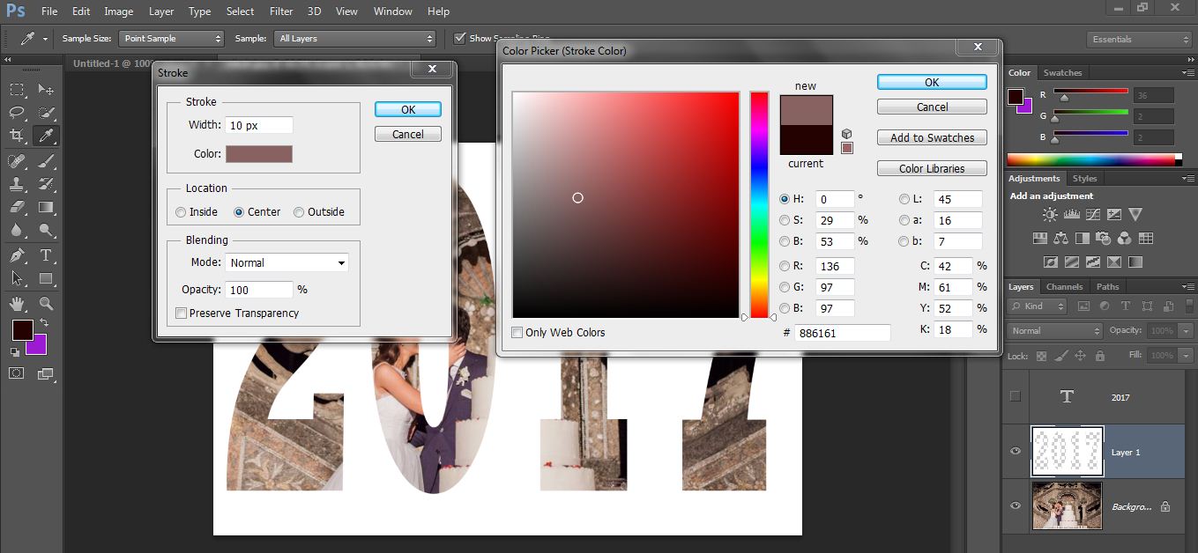Open Color Libraries
1198x553 pixels.
coord(932,168)
